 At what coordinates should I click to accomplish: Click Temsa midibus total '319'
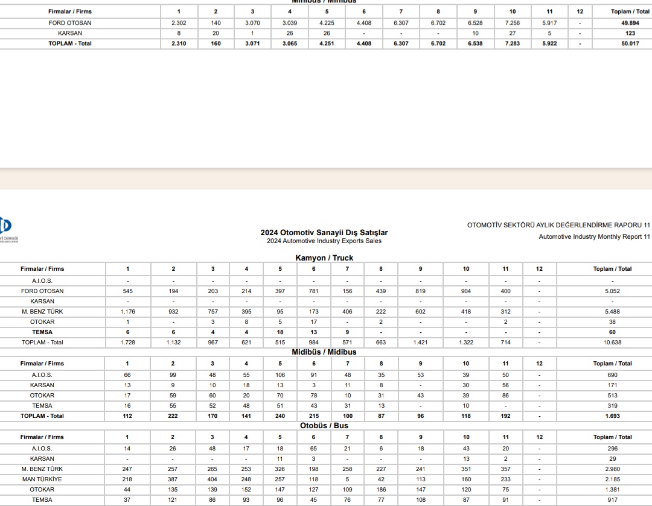pyautogui.click(x=612, y=406)
